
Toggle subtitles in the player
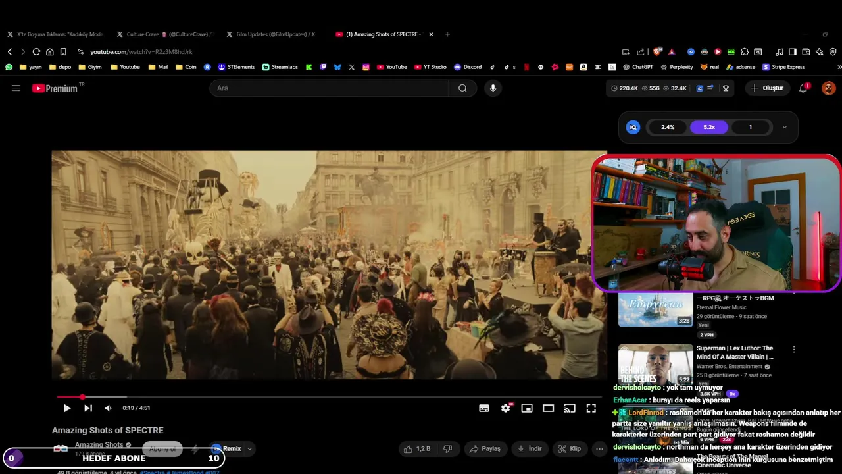(x=484, y=408)
